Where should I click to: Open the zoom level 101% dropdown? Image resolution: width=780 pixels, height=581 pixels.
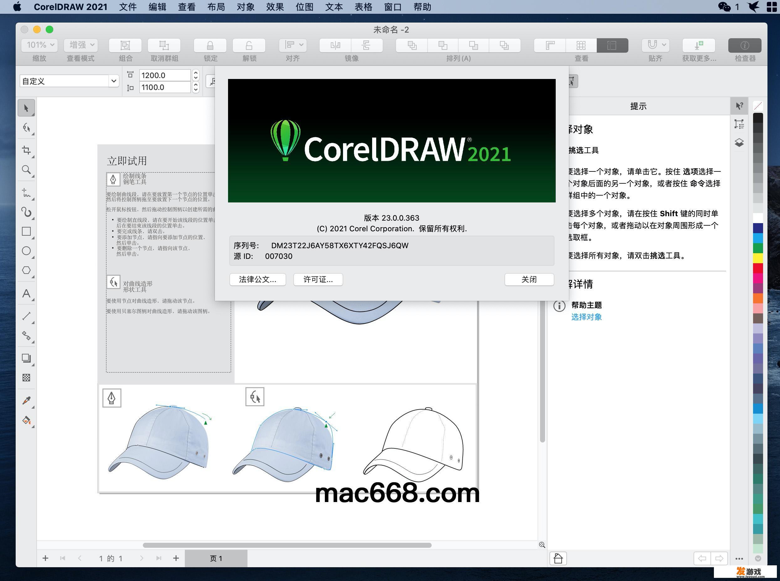[39, 45]
